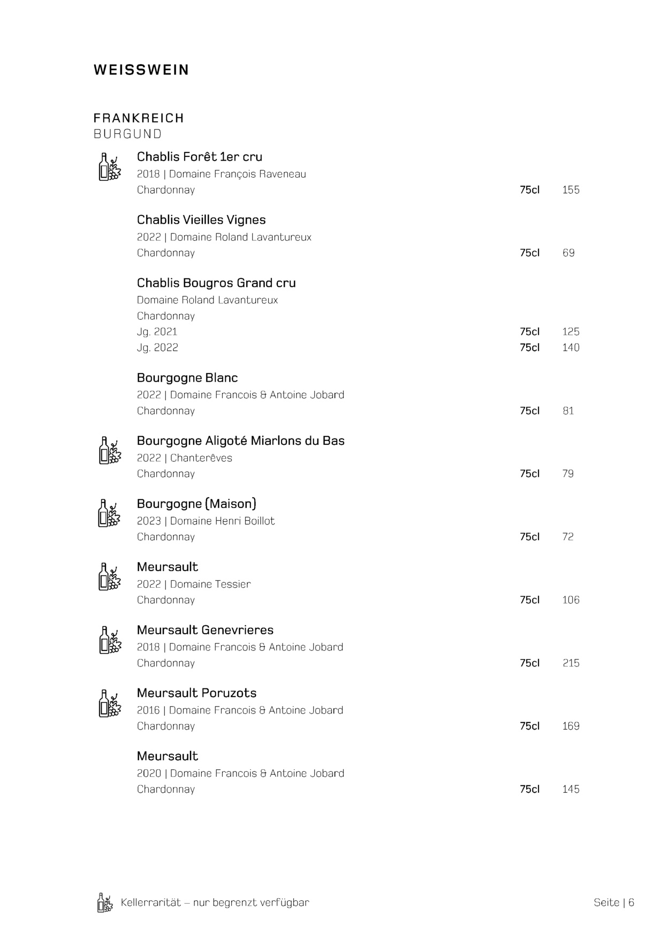Click the bottle icon beside Meursault 2022 Tessier
The image size is (654, 925).
pos(110,577)
